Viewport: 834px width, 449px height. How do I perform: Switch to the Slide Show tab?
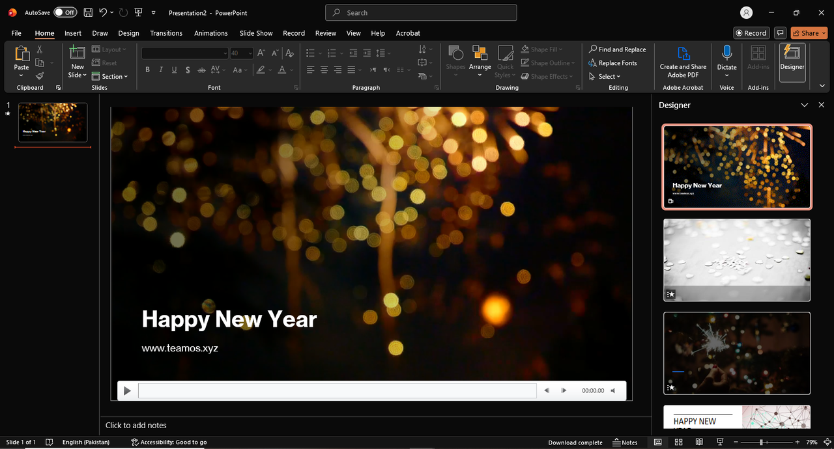pyautogui.click(x=256, y=33)
